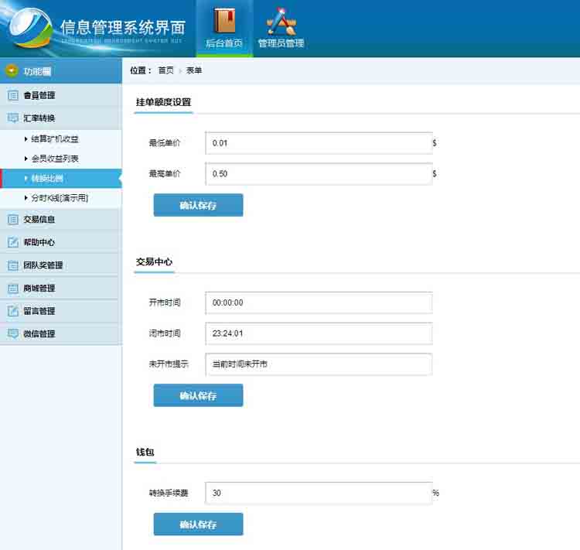
Task: Focus the 最低单价 input field
Action: [x=318, y=143]
